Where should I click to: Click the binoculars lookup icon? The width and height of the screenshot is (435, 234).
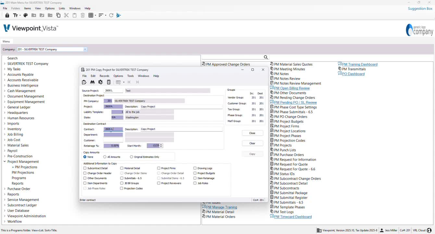(93, 82)
